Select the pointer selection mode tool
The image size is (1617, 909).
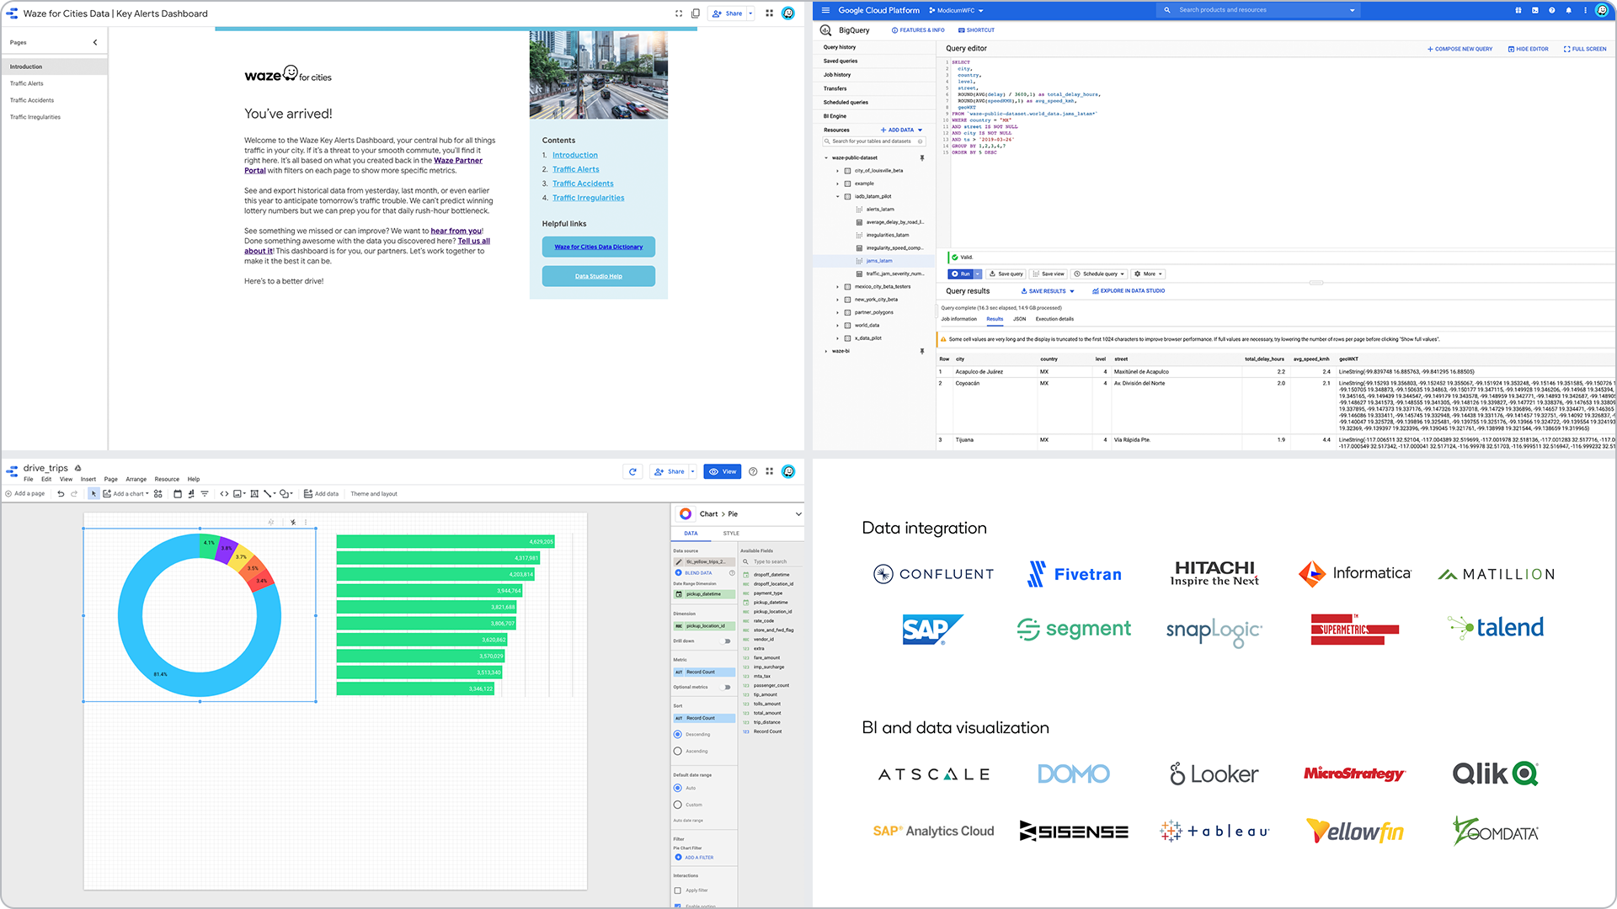[x=93, y=494]
